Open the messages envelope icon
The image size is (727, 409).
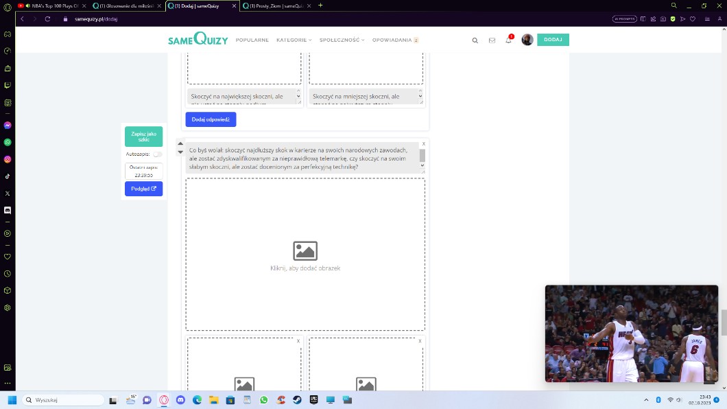(492, 40)
